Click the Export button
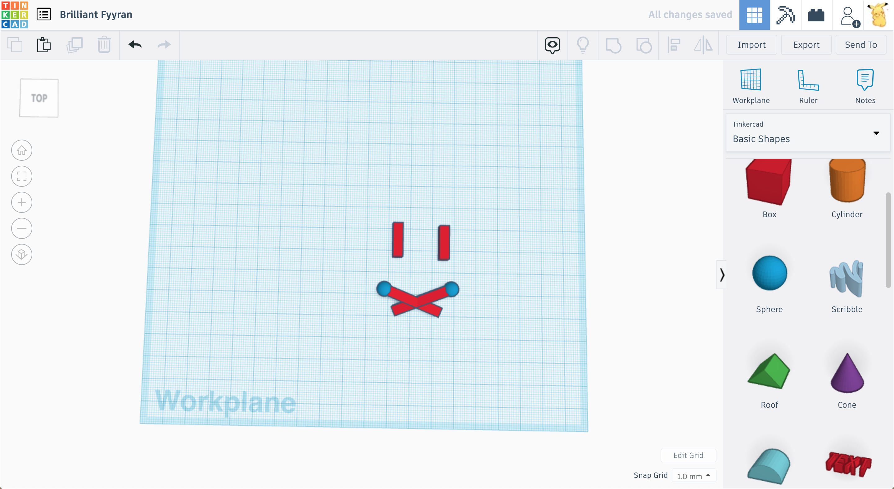Viewport: 894px width, 489px height. tap(806, 45)
